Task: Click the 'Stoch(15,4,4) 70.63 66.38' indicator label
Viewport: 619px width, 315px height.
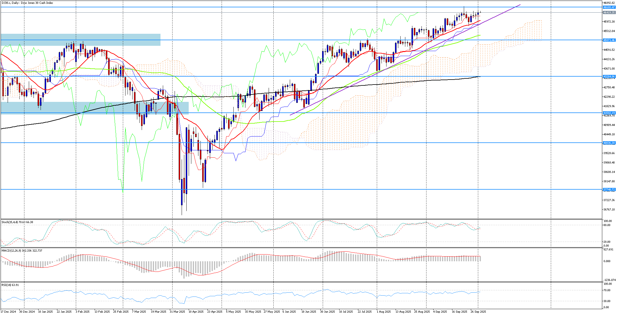Action: pos(17,222)
